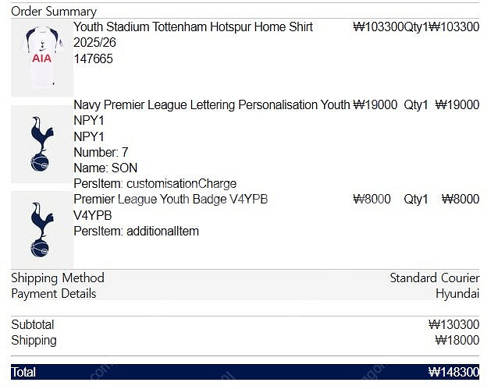
Task: Click the Order Summary heading
Action: coord(54,12)
